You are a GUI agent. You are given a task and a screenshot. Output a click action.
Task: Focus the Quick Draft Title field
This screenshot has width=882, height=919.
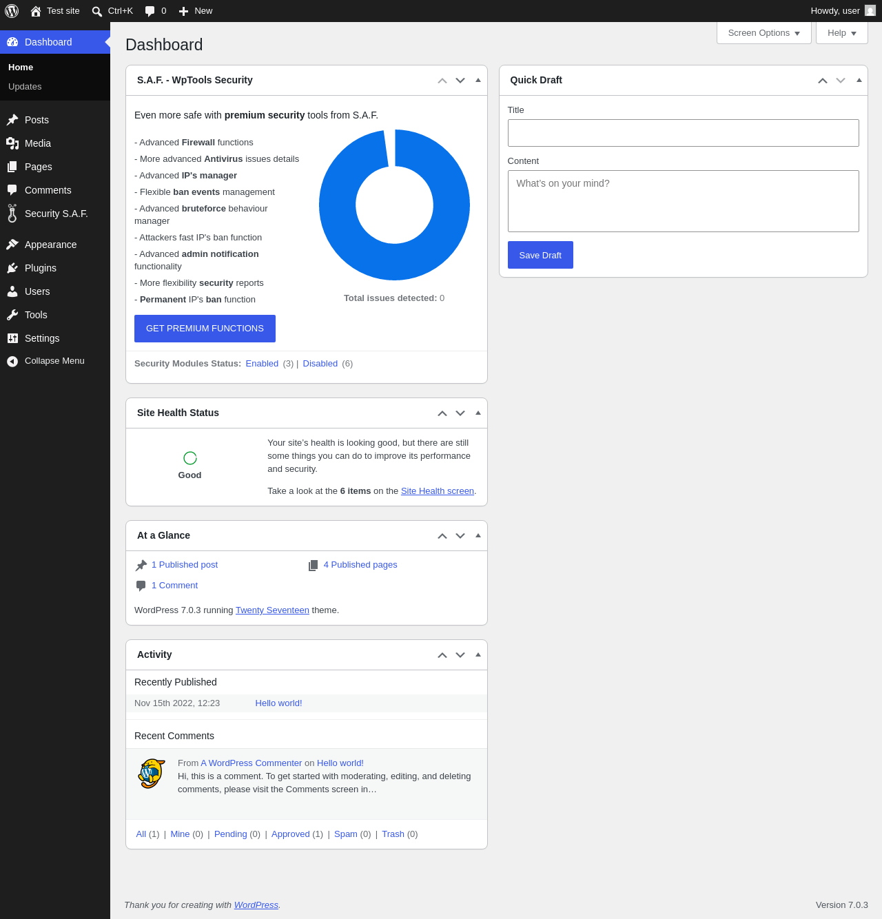coord(684,133)
